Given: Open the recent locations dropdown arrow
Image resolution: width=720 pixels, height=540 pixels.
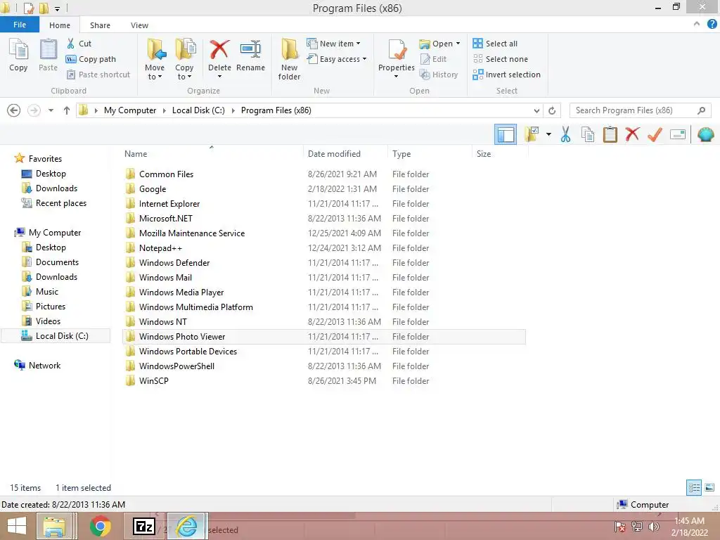Looking at the screenshot, I should tap(51, 110).
